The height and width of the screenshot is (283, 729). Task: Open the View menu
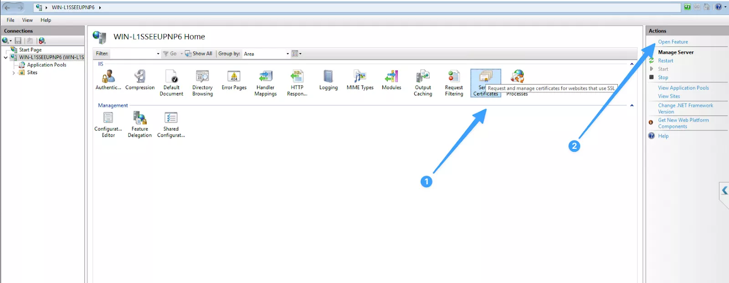coord(27,20)
